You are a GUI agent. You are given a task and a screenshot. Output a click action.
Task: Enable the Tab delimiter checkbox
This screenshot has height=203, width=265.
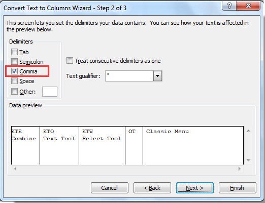click(x=14, y=52)
